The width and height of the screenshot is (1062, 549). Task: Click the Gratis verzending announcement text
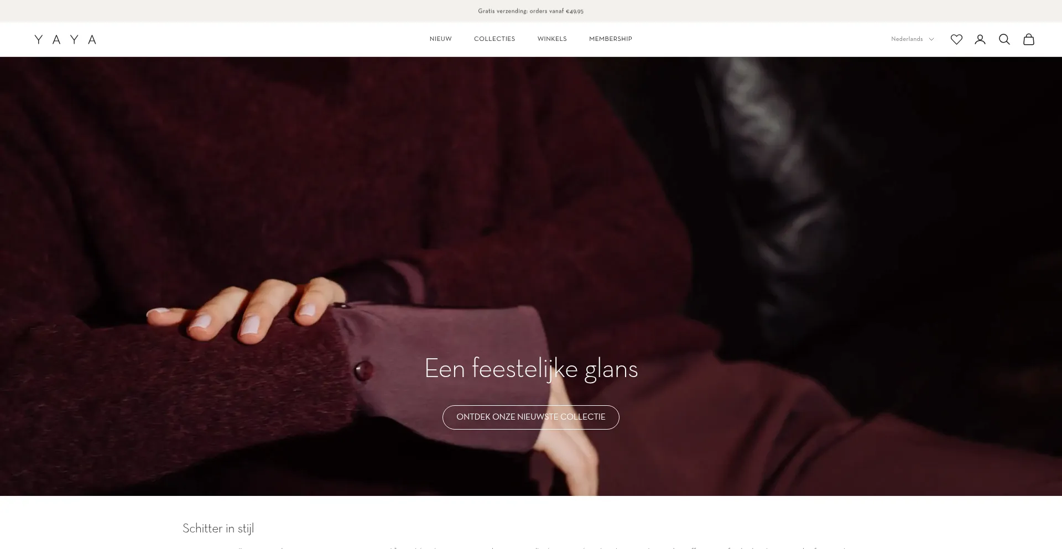(x=531, y=11)
